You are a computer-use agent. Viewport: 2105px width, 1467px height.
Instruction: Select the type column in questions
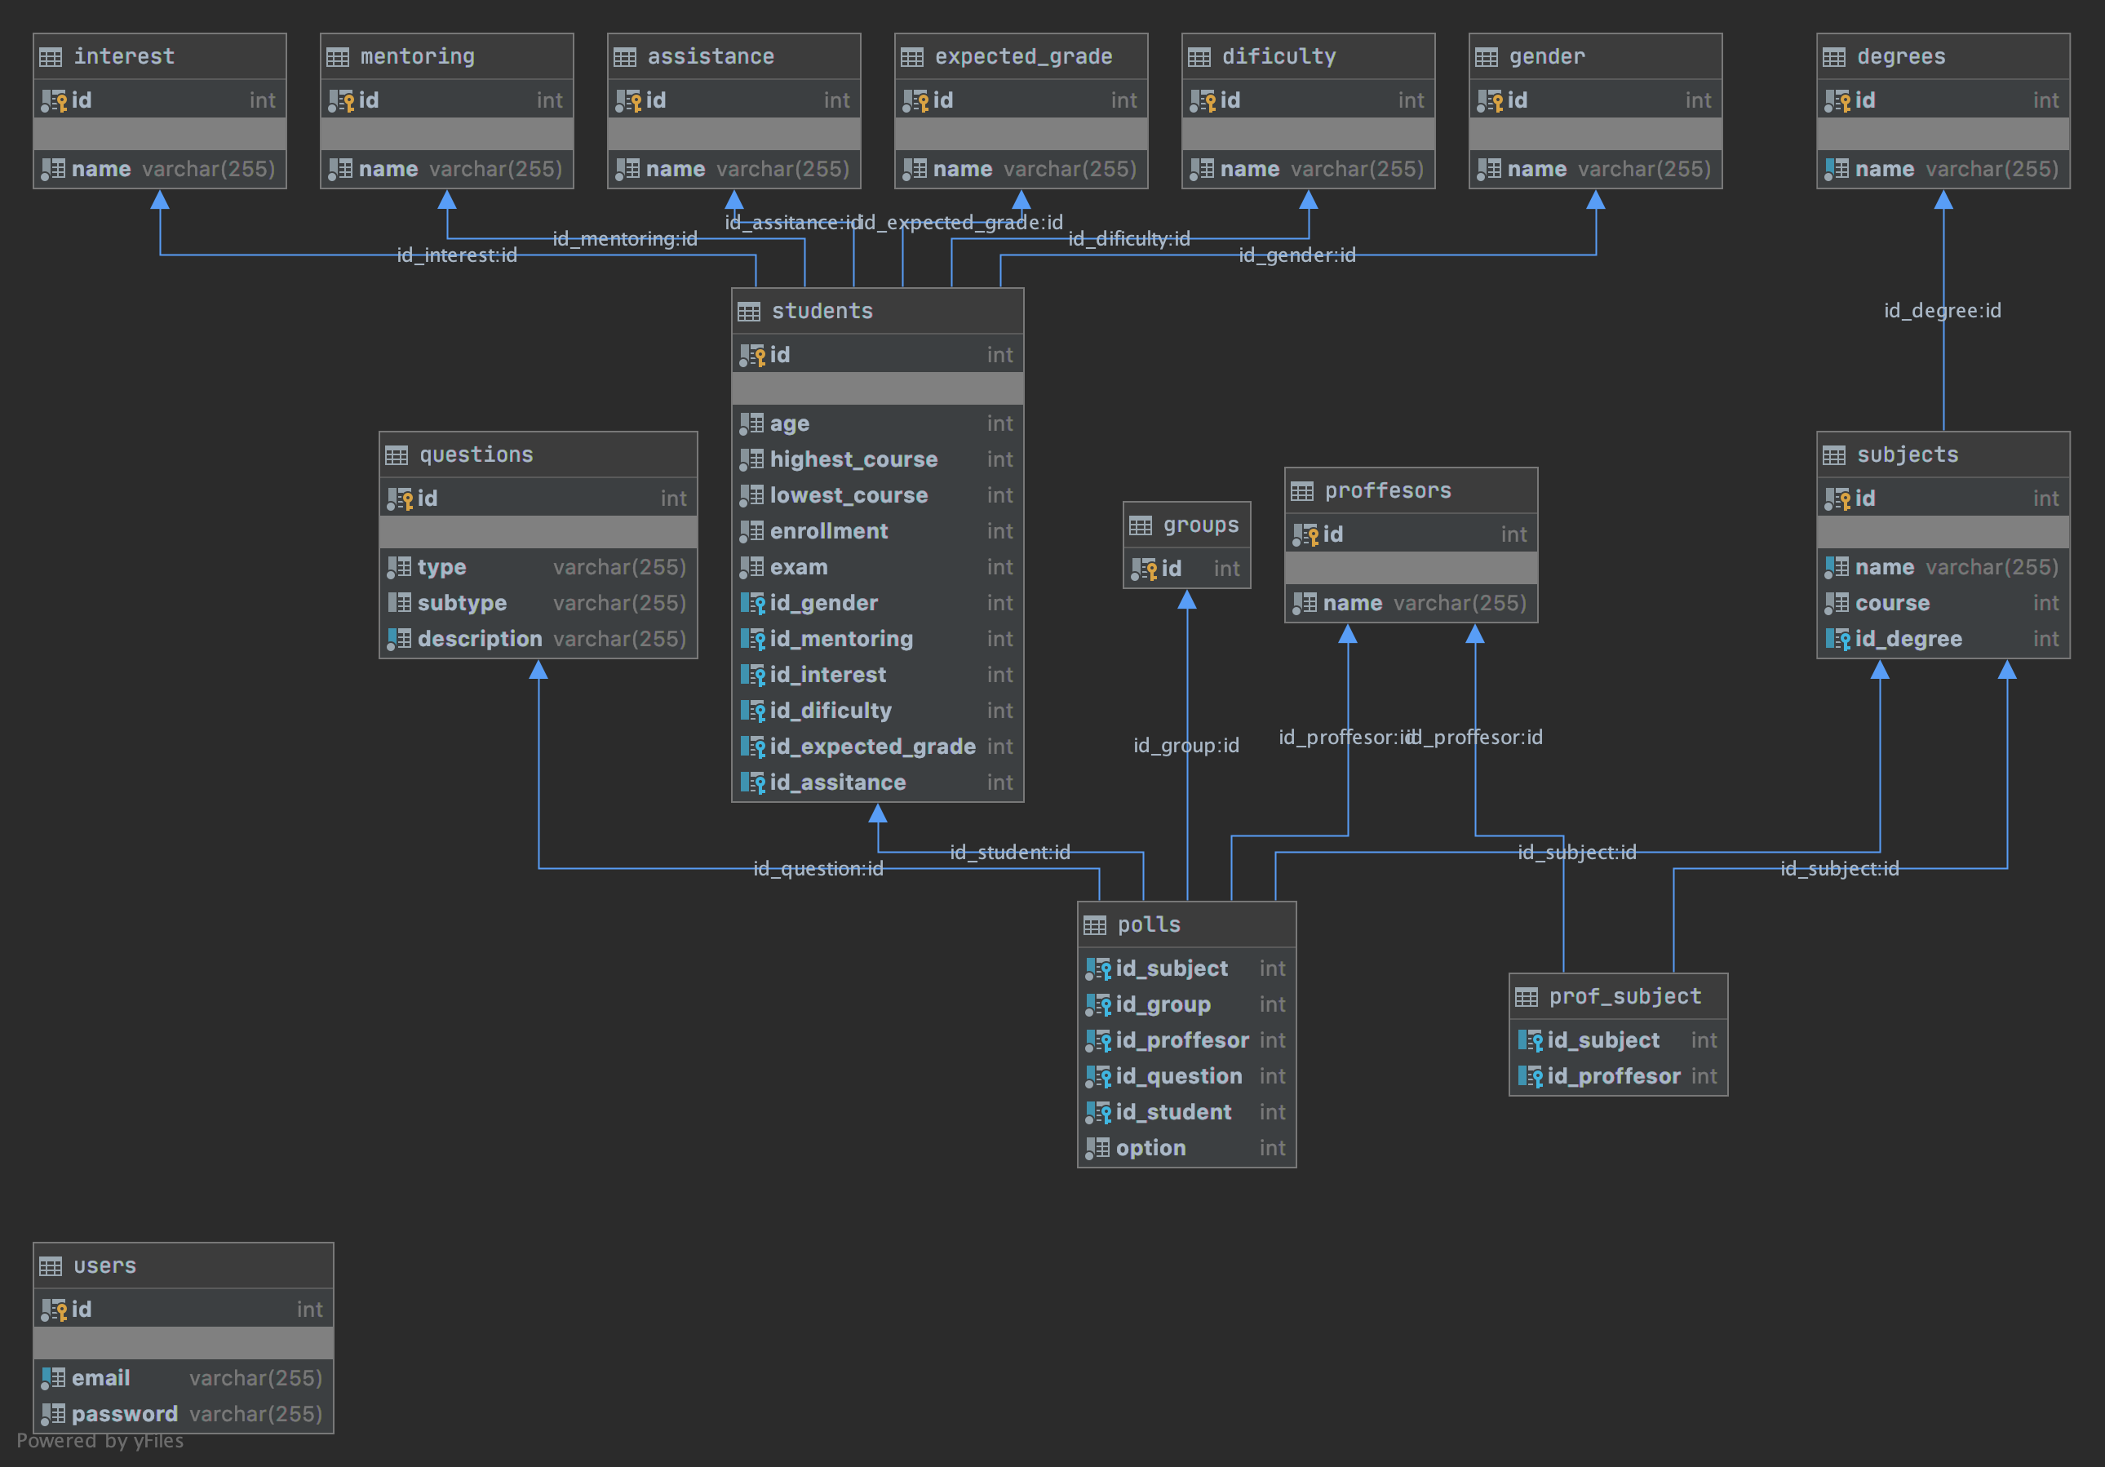click(538, 568)
